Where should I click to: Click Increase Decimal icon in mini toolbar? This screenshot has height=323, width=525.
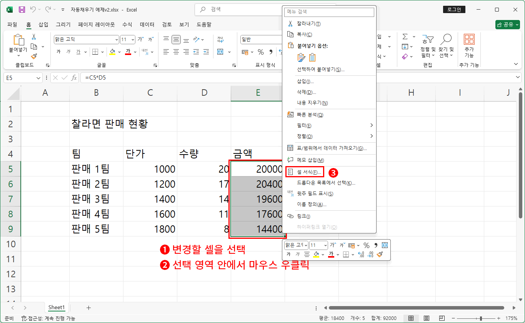[x=361, y=254]
